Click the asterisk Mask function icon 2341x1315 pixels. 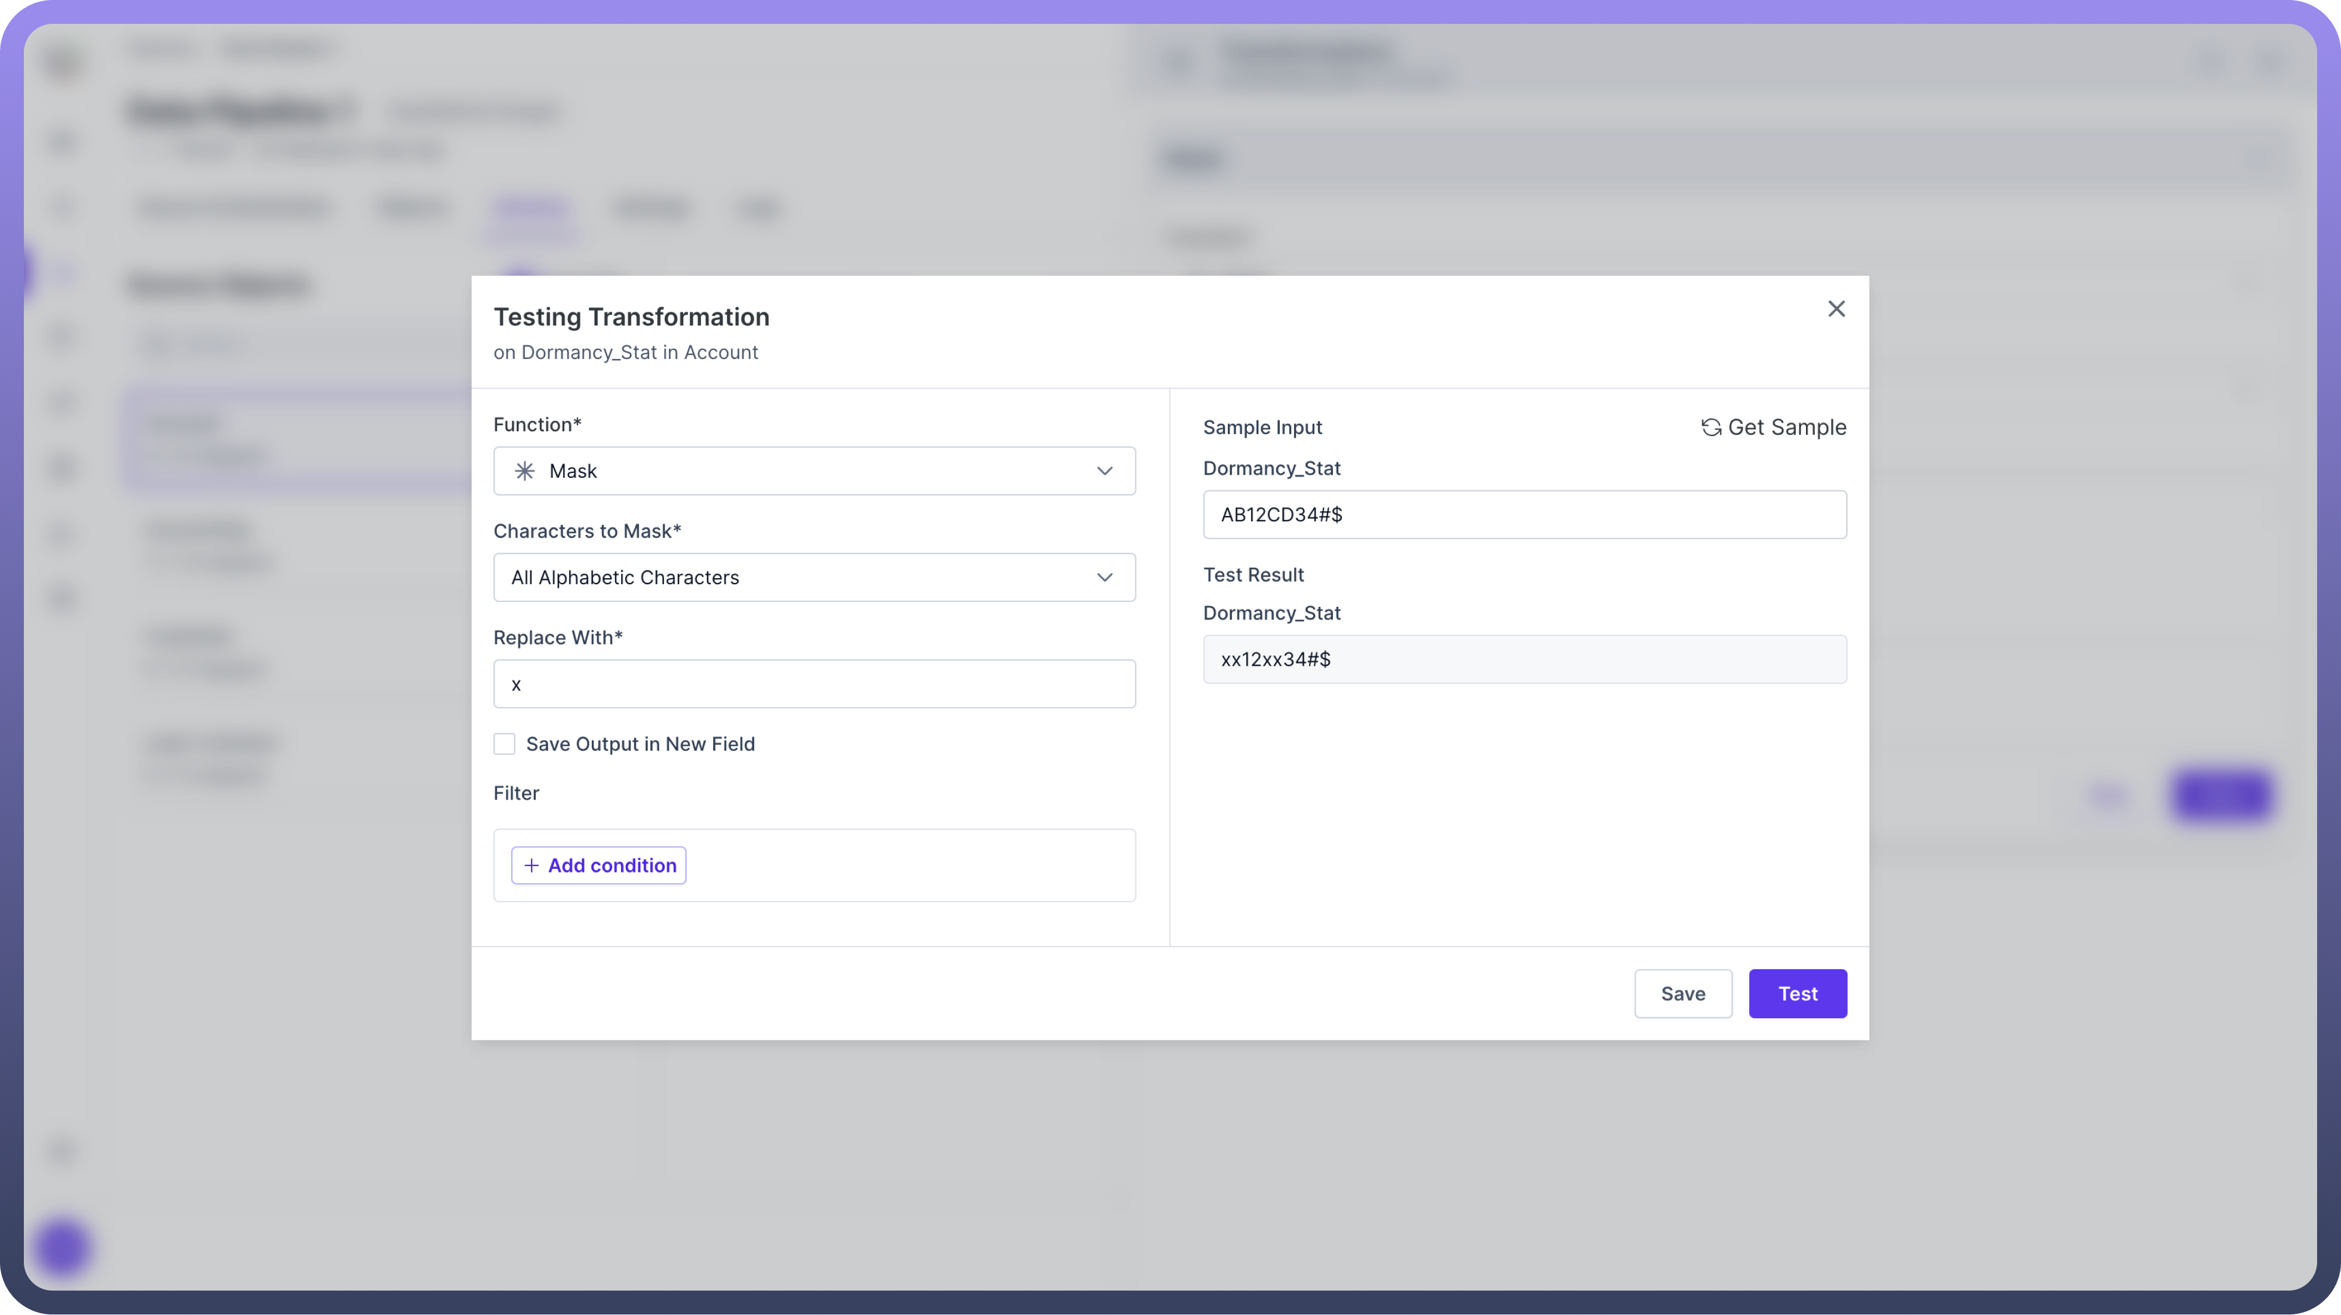tap(524, 471)
